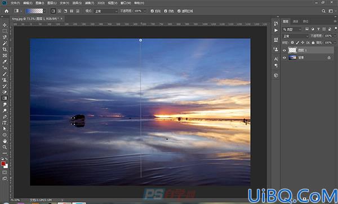Choose the Linear gradient style

pos(53,11)
